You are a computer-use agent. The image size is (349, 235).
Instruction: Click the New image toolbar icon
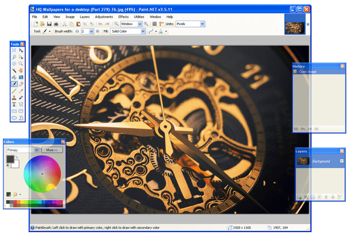pos(35,24)
